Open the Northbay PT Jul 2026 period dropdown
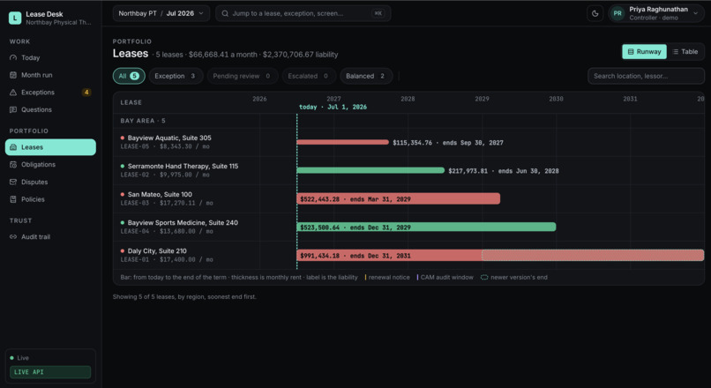Viewport: 711px width, 388px height. [x=161, y=13]
